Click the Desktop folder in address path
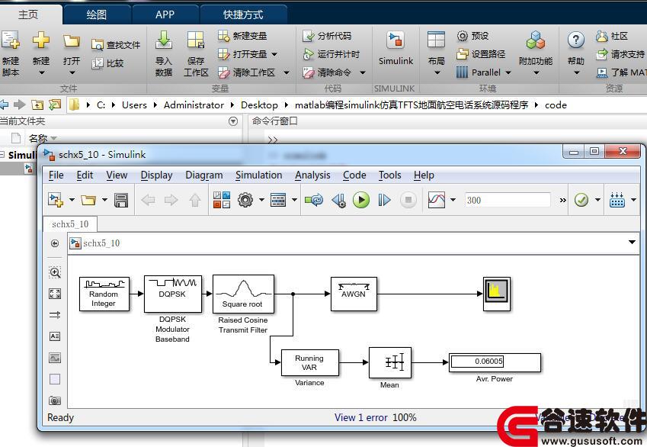This screenshot has width=647, height=447. (259, 105)
